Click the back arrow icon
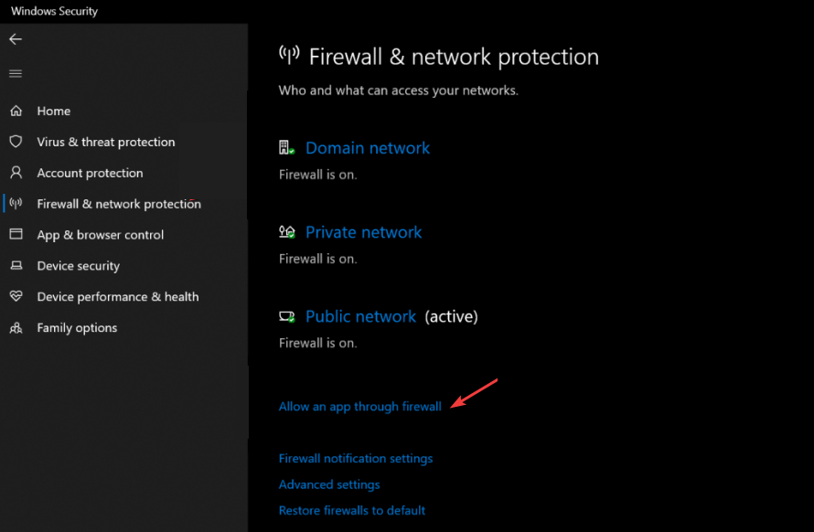The height and width of the screenshot is (532, 814). (16, 39)
